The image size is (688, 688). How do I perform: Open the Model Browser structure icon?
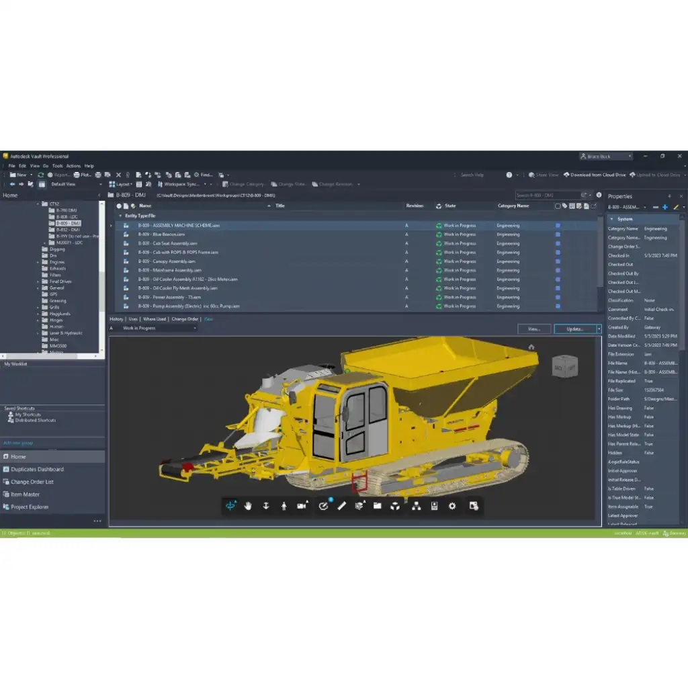point(416,506)
